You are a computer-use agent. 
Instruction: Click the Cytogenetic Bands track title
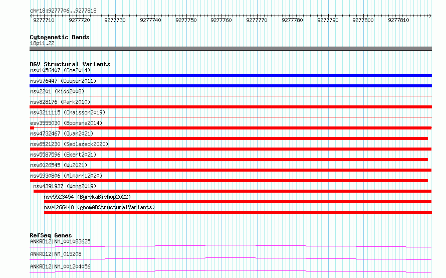[x=60, y=37]
